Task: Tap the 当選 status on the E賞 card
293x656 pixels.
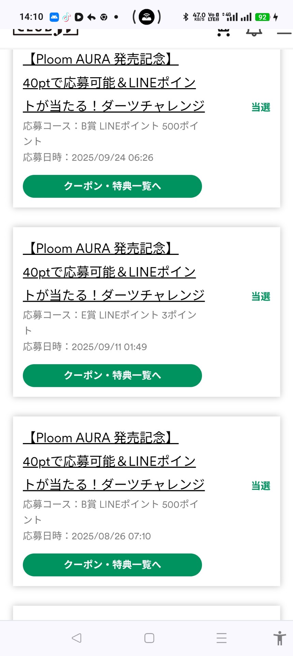Action: 261,296
